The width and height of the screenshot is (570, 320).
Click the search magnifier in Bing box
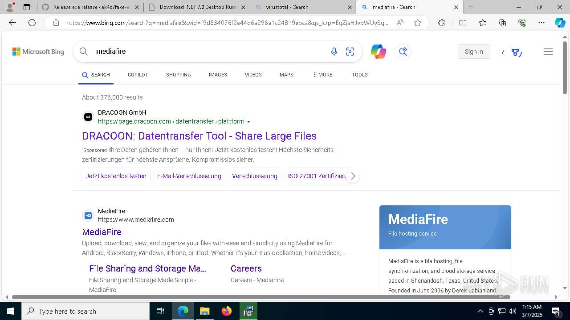(x=83, y=52)
